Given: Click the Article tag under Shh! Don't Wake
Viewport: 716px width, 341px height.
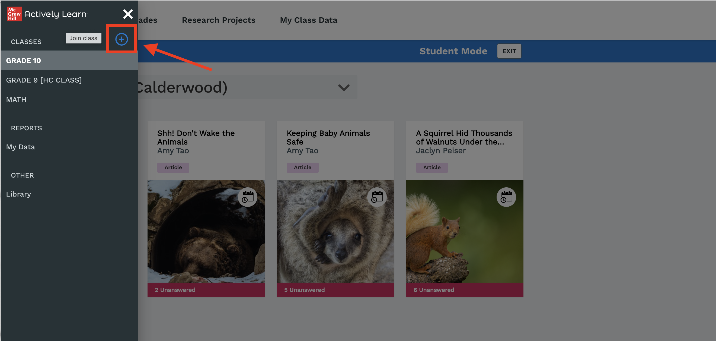Looking at the screenshot, I should pyautogui.click(x=173, y=168).
